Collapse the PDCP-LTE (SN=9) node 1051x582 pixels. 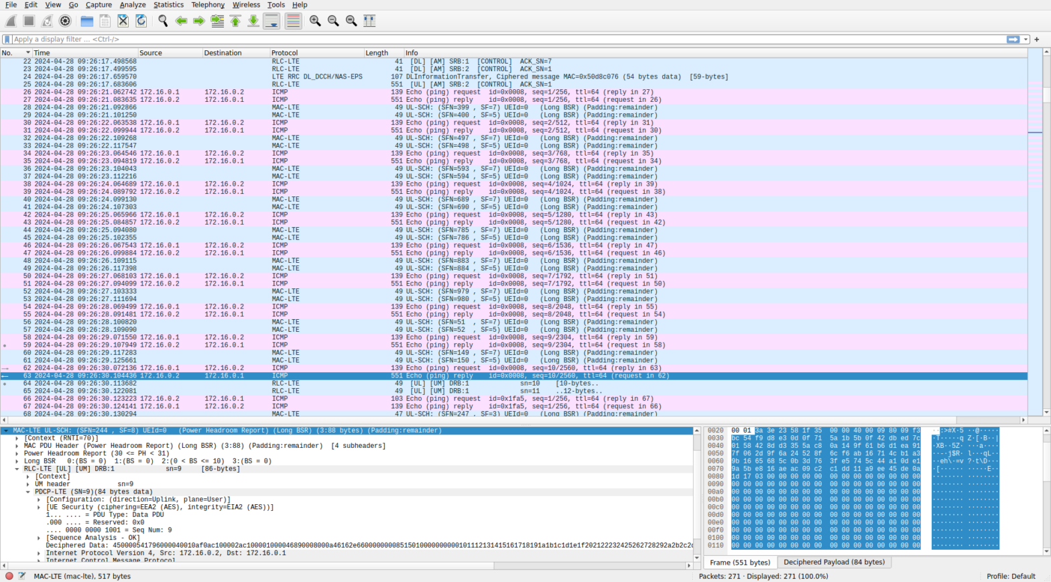[28, 491]
